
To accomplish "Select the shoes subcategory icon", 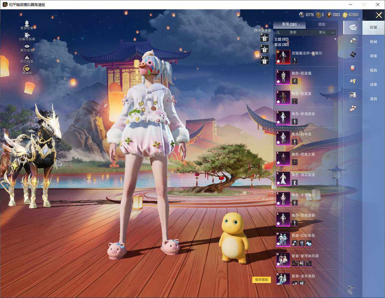I will (353, 54).
